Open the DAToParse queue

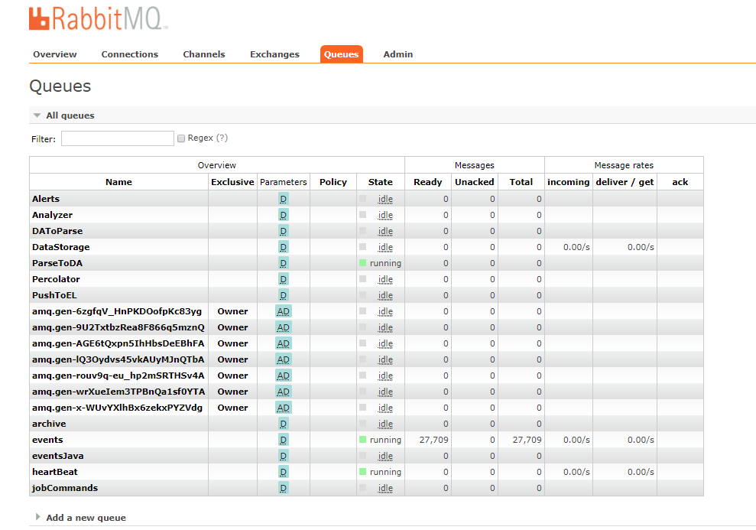[57, 231]
